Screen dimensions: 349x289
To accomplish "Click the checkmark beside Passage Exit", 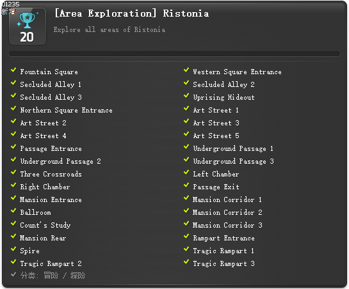I will click(186, 185).
